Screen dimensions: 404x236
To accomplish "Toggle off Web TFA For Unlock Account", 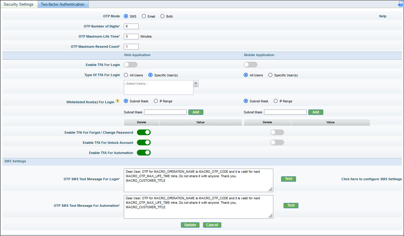I will point(144,143).
